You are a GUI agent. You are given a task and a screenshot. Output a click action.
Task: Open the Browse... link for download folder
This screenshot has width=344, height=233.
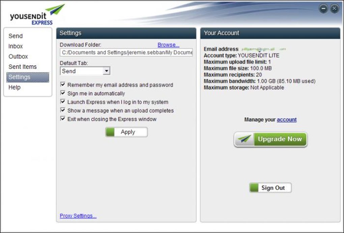click(x=169, y=45)
